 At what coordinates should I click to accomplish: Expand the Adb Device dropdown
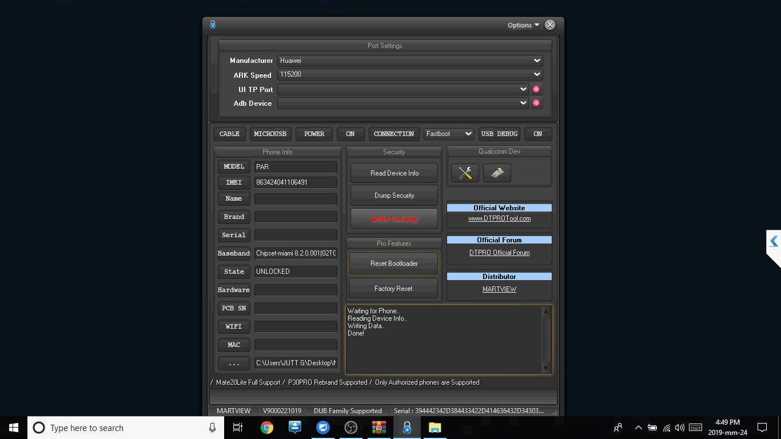403,103
